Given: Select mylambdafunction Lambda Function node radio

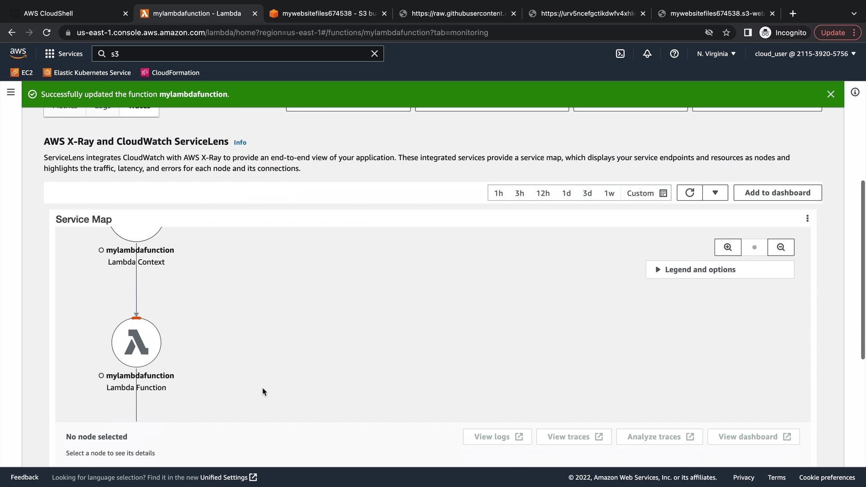Looking at the screenshot, I should 101,376.
